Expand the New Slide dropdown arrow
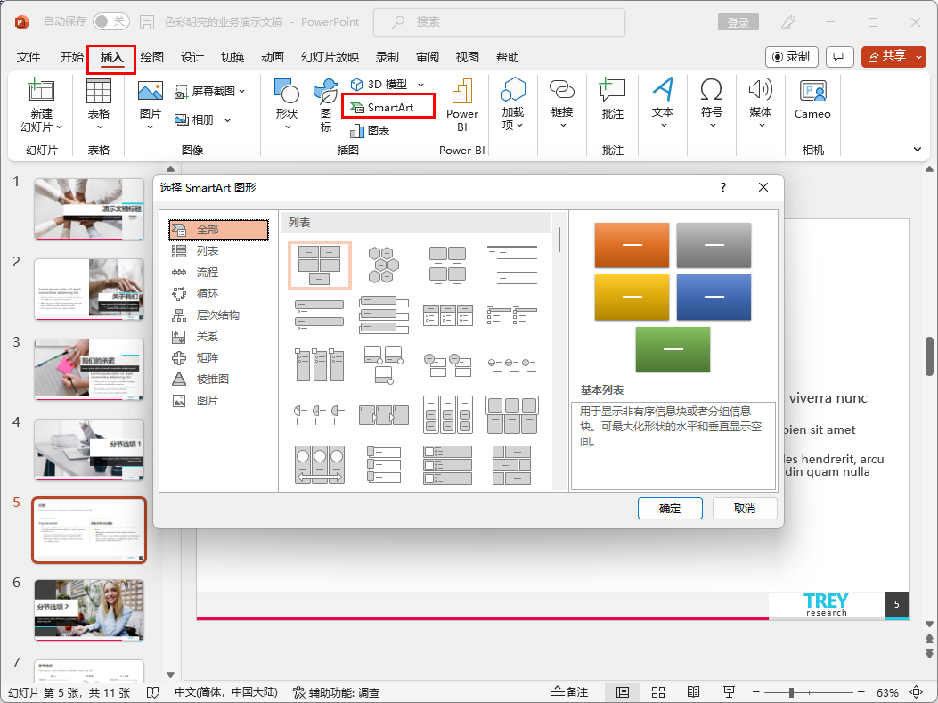The image size is (938, 703). [59, 127]
